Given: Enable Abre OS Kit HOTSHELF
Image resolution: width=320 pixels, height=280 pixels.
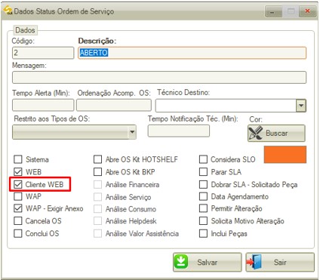Looking at the screenshot, I should [97, 159].
